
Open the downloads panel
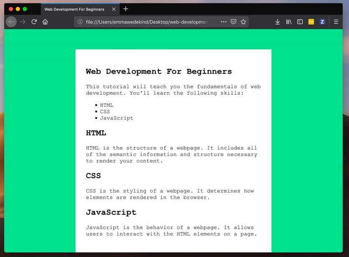(277, 22)
